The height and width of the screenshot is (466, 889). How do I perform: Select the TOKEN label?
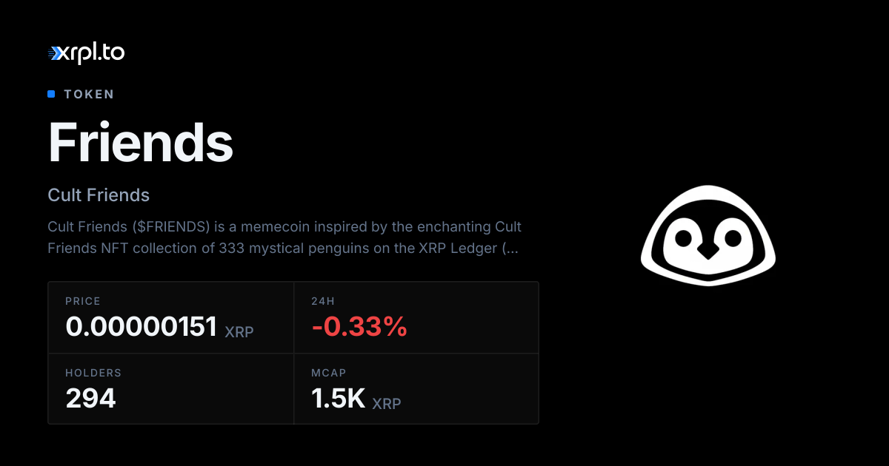click(x=89, y=94)
